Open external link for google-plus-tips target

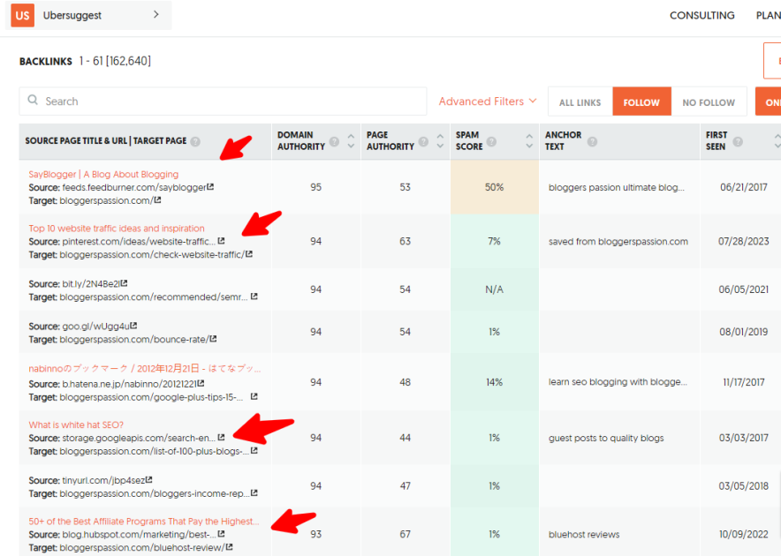[x=254, y=397]
